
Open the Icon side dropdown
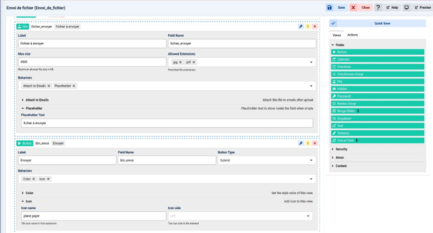(308, 216)
